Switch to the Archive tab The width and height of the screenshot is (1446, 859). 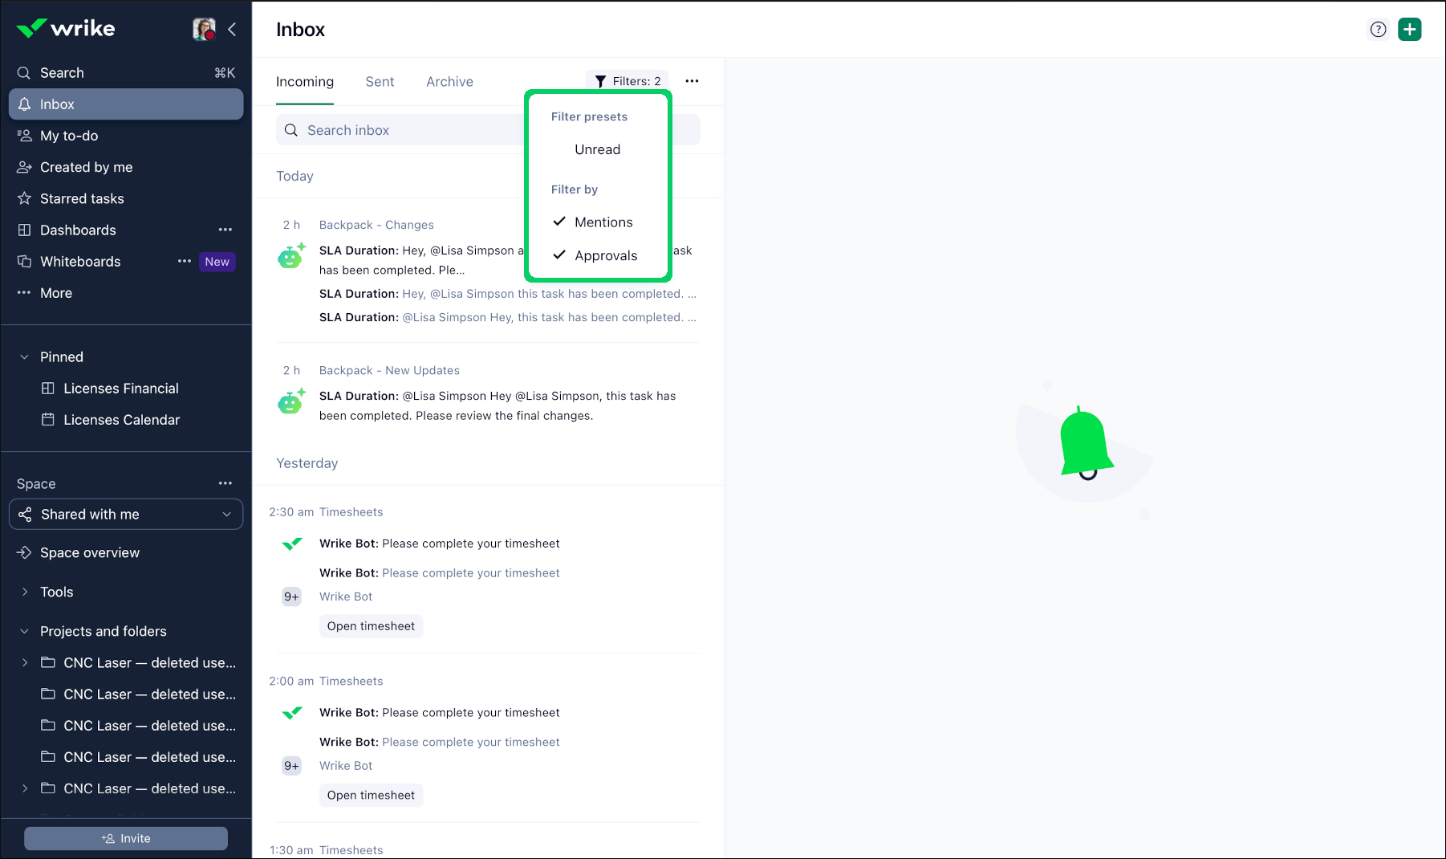click(x=449, y=82)
